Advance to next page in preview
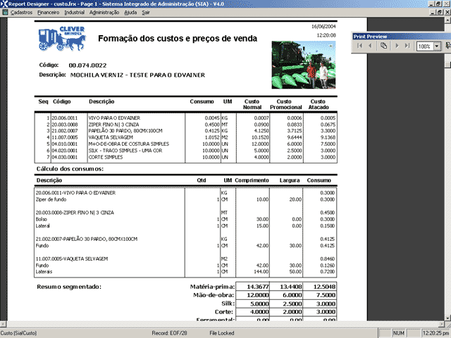Screen dimensions: 451x338 coord(395,45)
